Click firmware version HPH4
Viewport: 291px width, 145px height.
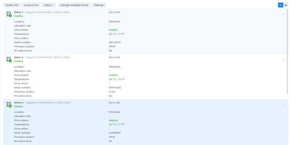click(x=112, y=47)
